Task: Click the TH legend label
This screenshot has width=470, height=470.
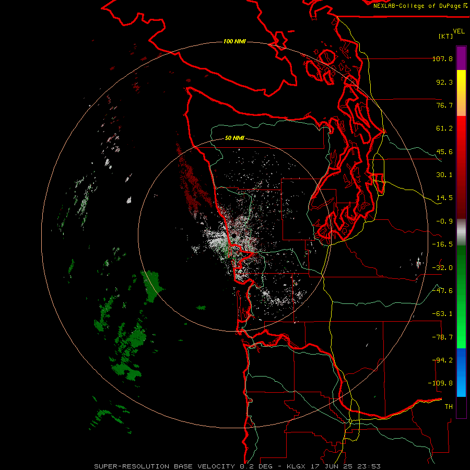Action: [449, 407]
